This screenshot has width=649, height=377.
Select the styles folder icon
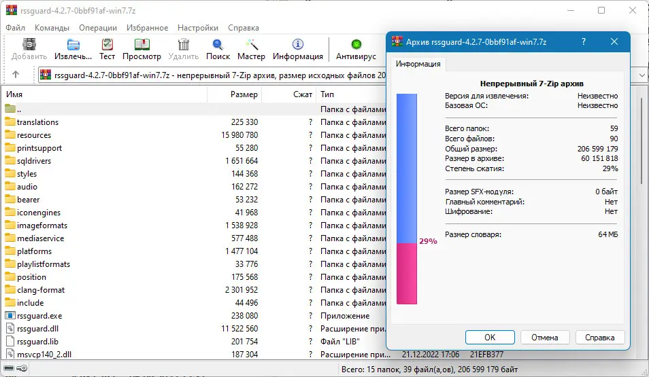pos(10,173)
